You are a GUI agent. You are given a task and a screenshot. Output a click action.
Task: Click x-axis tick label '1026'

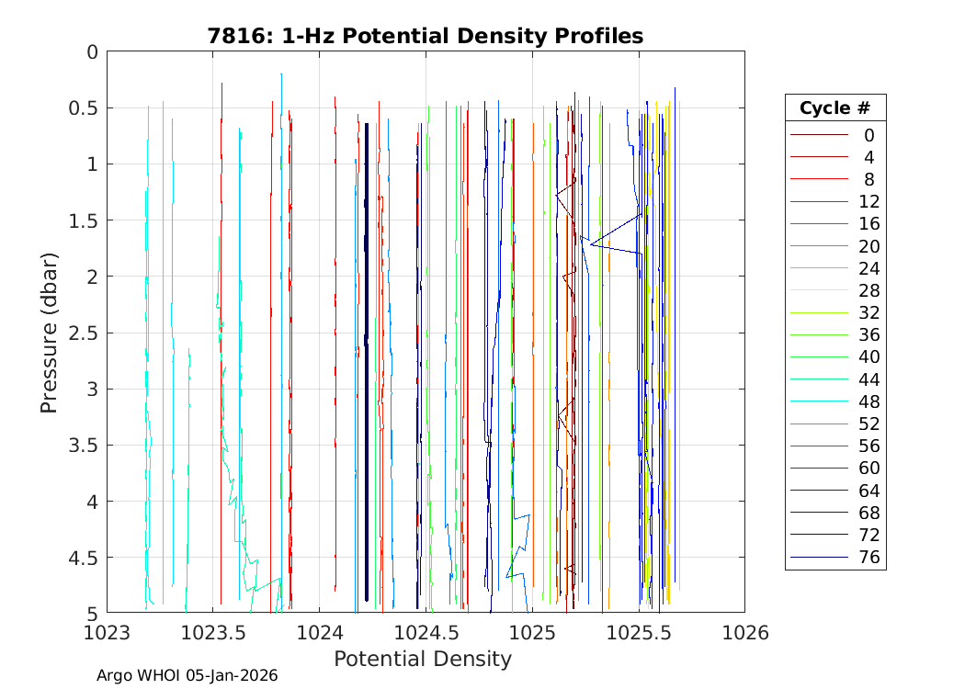(x=744, y=632)
